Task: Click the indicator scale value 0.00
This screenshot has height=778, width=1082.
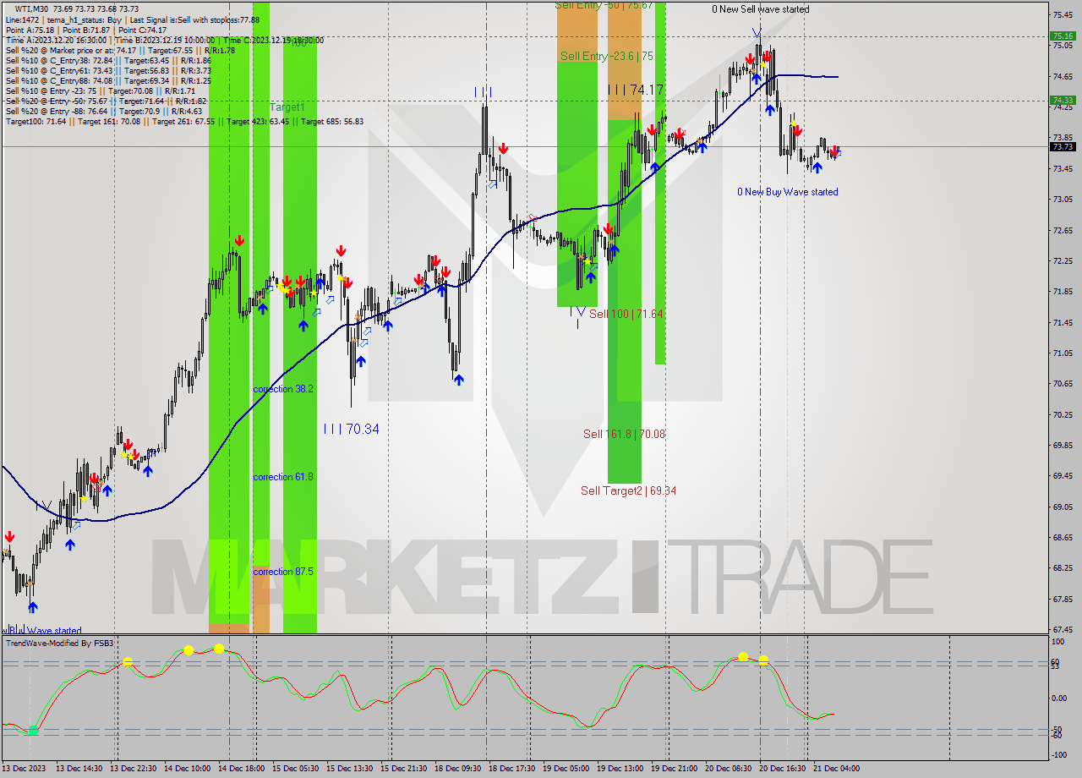Action: click(x=1059, y=698)
